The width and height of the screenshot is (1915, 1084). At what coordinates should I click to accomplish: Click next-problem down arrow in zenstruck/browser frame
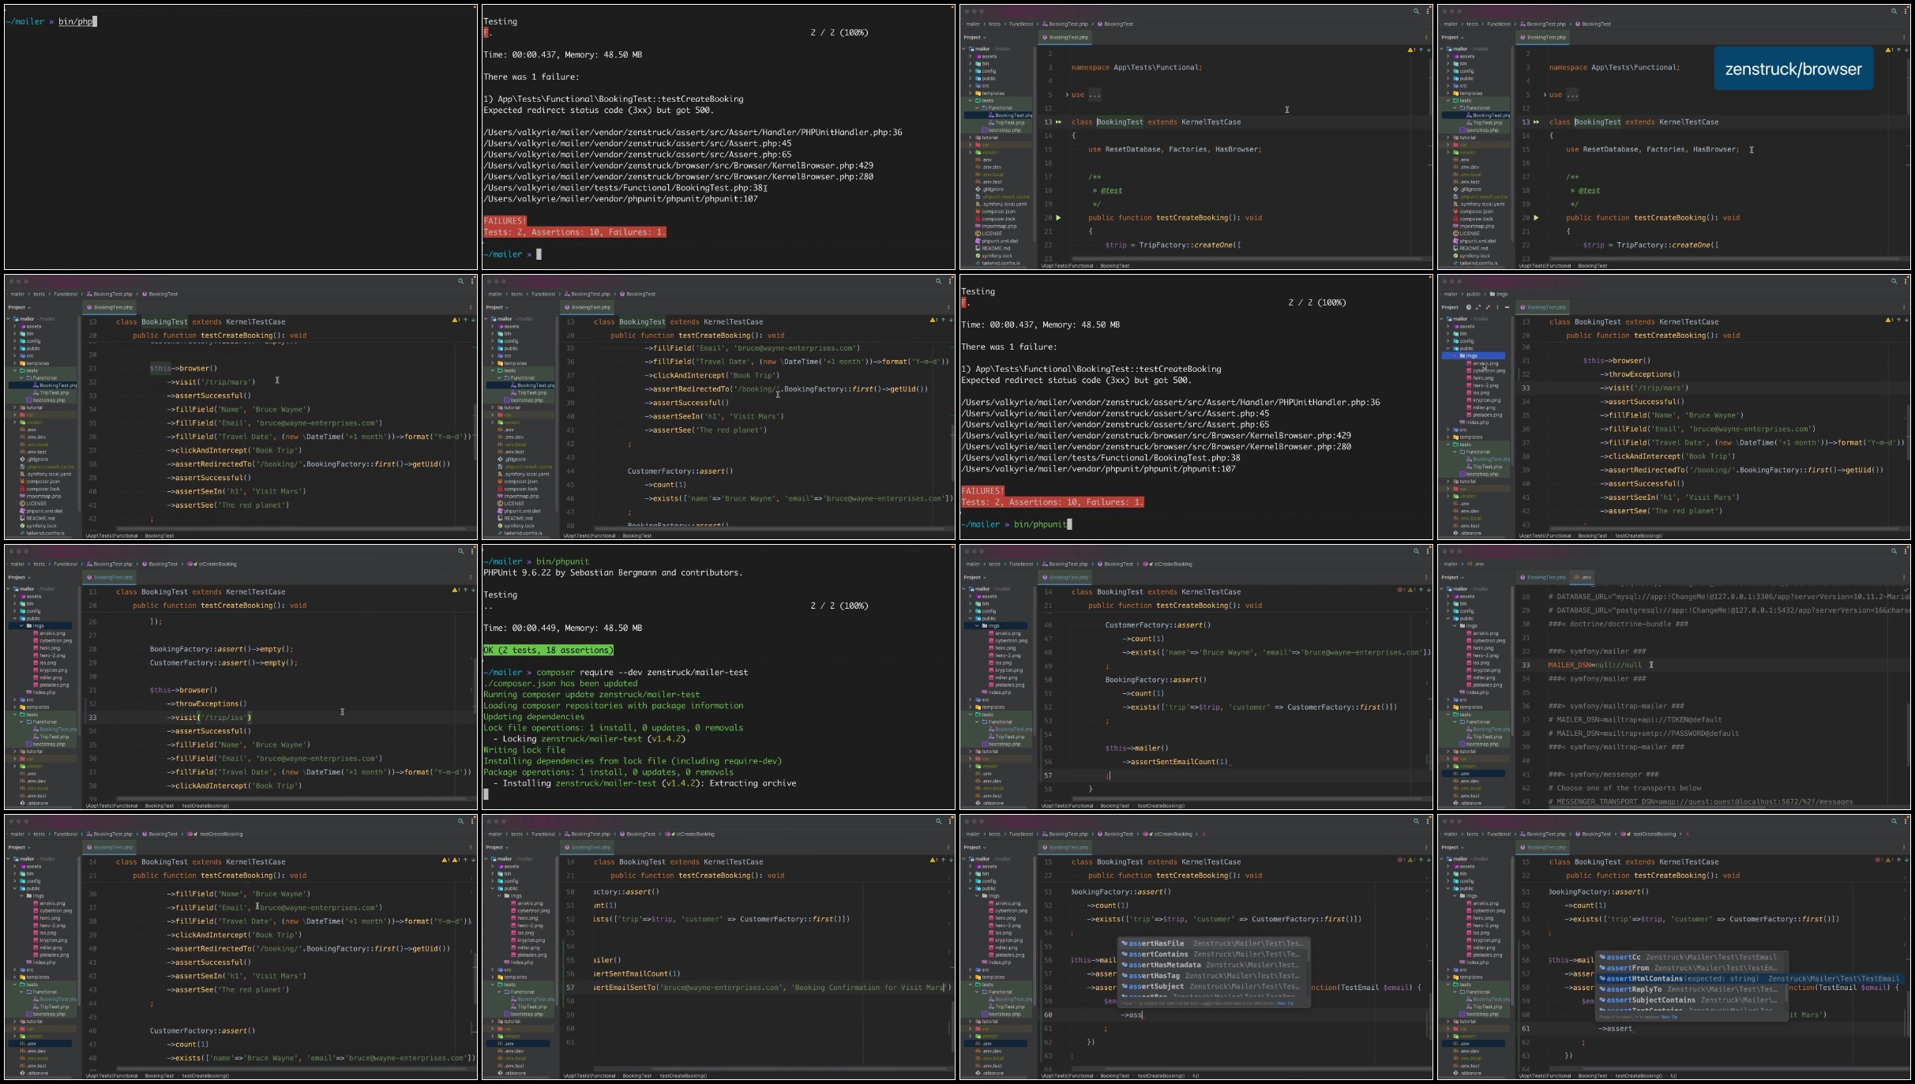pyautogui.click(x=1906, y=50)
